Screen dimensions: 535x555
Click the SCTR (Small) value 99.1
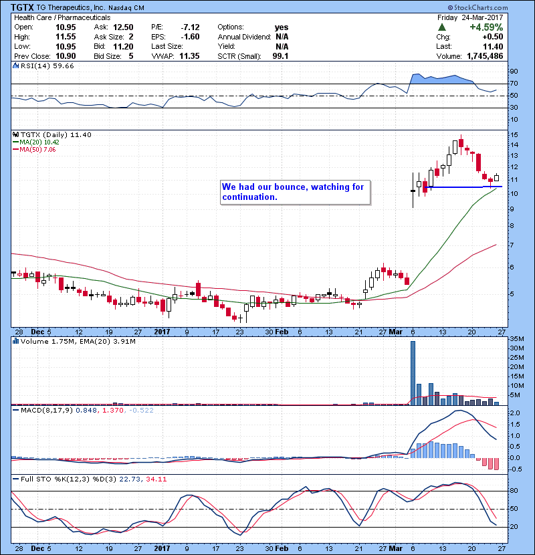(x=280, y=56)
